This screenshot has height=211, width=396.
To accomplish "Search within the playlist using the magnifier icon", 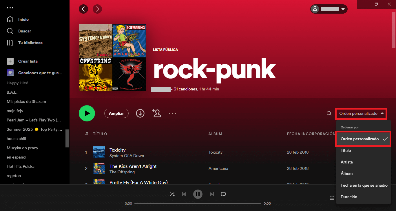I will pyautogui.click(x=329, y=113).
